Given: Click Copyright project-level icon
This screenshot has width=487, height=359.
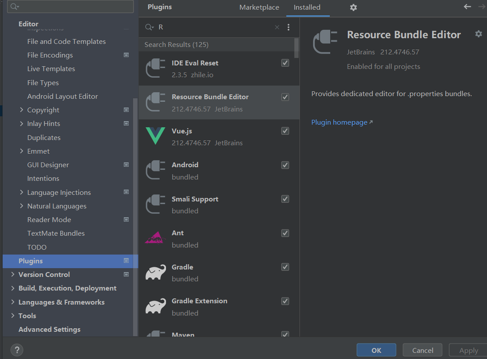Looking at the screenshot, I should tap(126, 110).
